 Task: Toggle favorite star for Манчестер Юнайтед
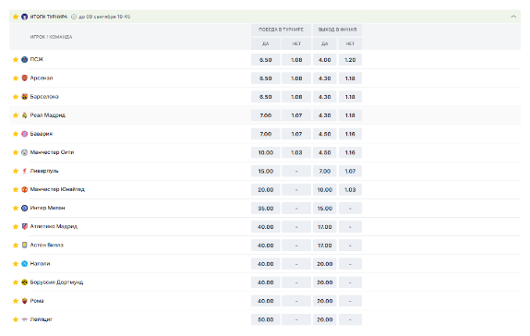(16, 189)
